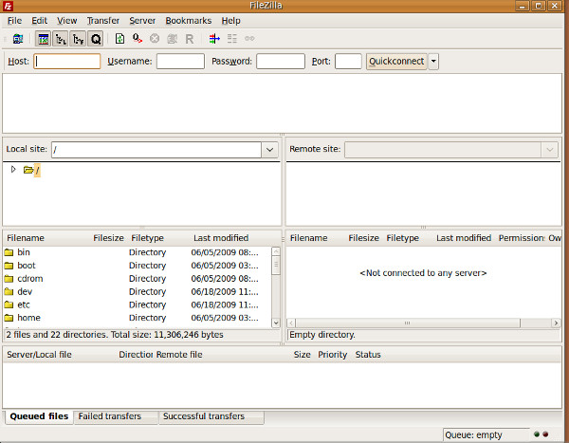
Task: Click the disconnect from server icon
Action: coord(172,39)
